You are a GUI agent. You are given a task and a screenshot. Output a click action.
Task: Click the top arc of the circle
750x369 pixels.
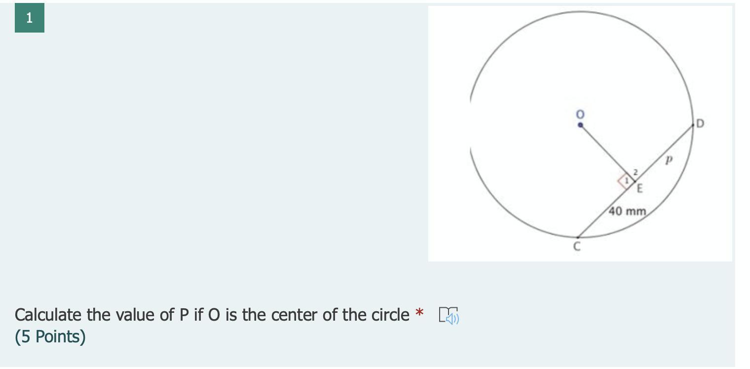(x=581, y=11)
